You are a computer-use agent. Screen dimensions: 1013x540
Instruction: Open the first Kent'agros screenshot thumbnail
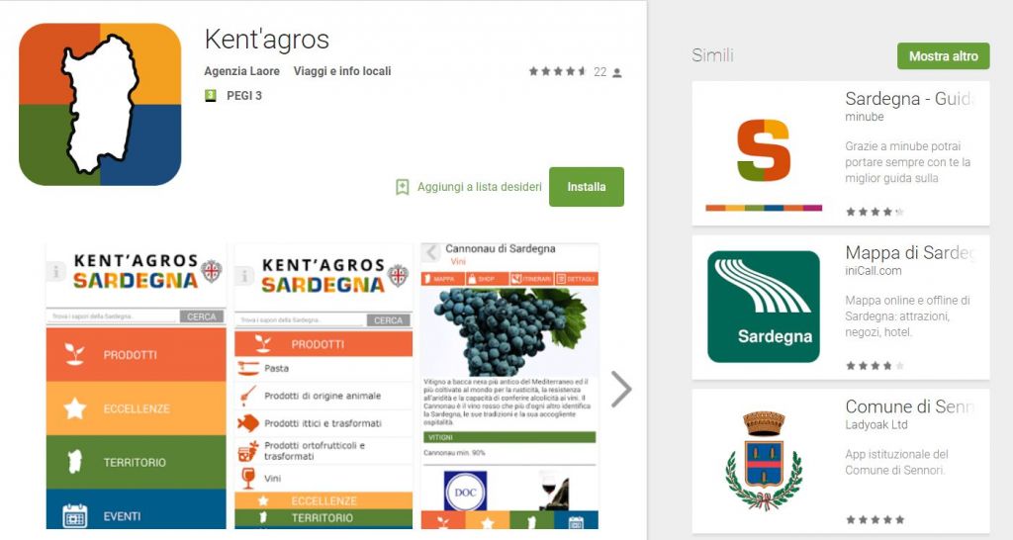click(x=137, y=386)
